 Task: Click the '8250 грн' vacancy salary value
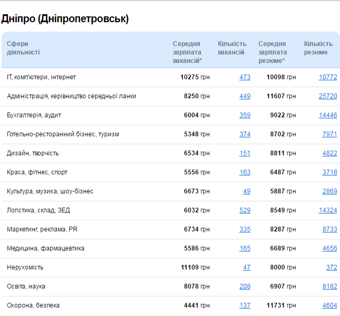point(197,96)
